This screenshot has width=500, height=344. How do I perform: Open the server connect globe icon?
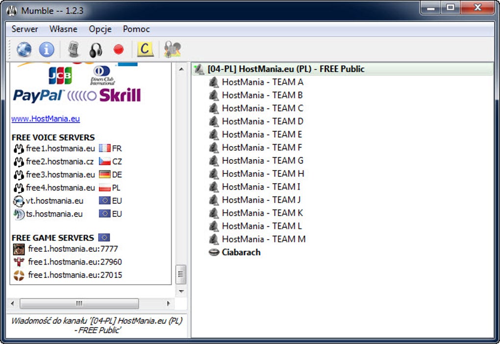[x=24, y=49]
